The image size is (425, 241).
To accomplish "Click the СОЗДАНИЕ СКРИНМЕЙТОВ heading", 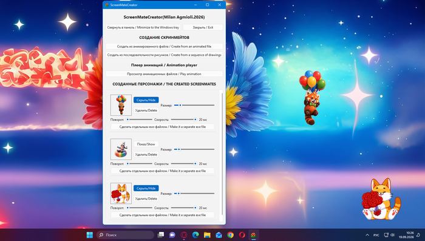I will click(165, 38).
